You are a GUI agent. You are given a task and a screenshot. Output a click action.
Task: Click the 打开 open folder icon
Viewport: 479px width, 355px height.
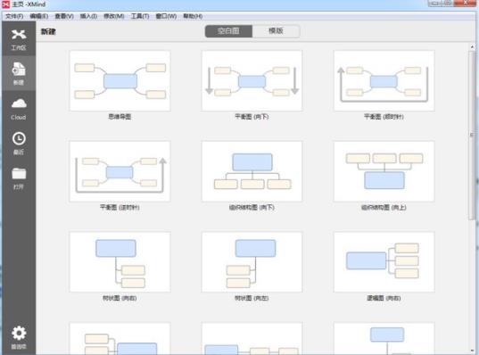19,177
